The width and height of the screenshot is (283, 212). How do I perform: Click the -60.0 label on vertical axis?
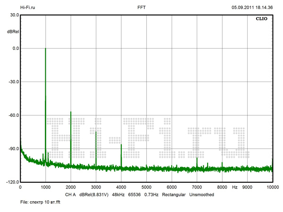tap(12, 115)
